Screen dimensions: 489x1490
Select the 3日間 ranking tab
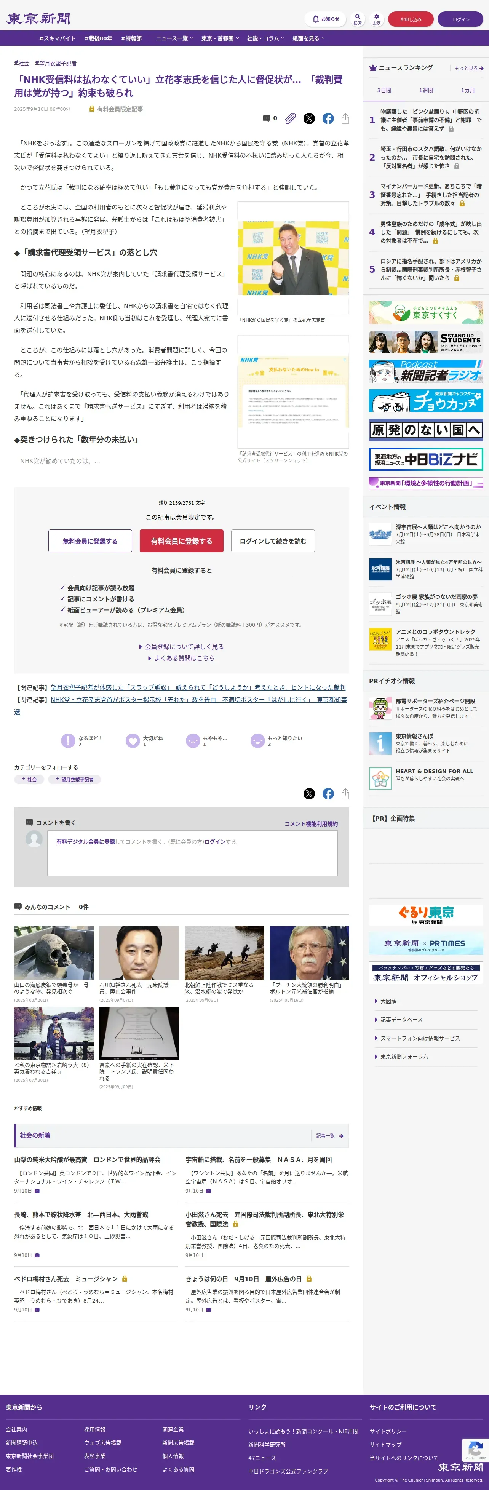coord(384,90)
